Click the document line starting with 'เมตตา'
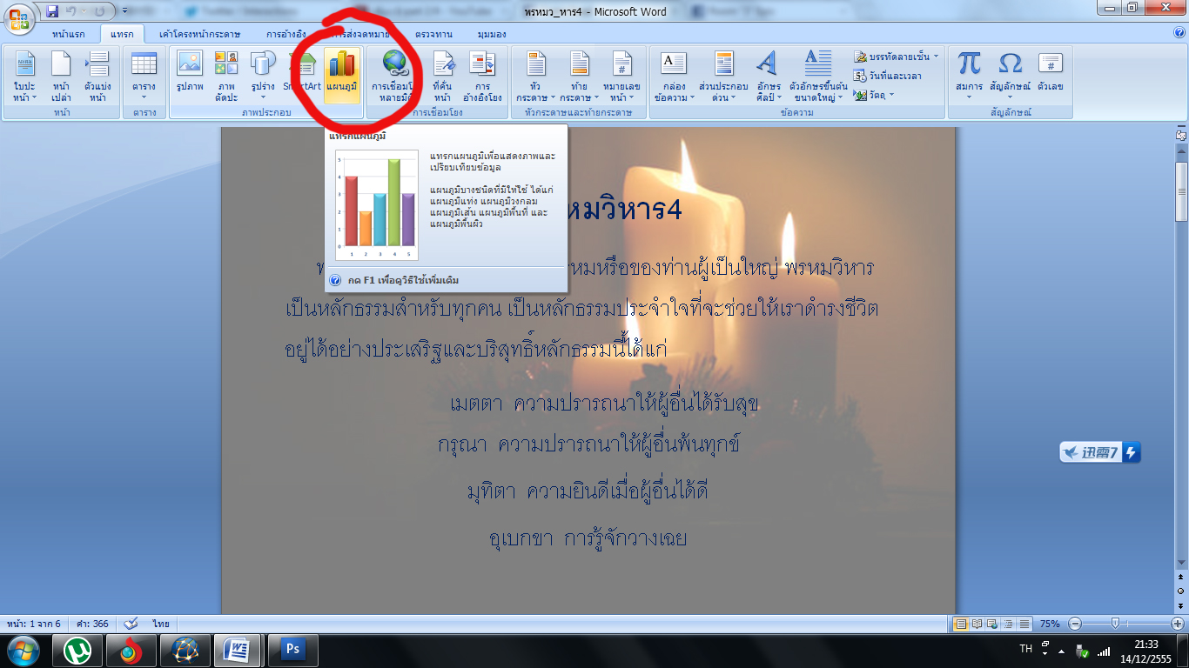Viewport: 1189px width, 668px height. (605, 404)
